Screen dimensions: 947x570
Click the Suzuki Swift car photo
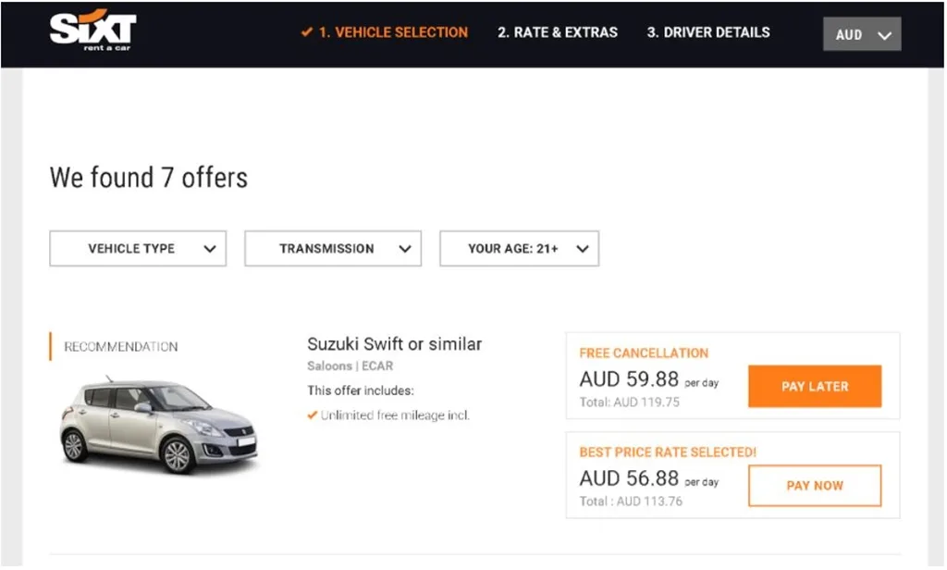click(x=159, y=424)
